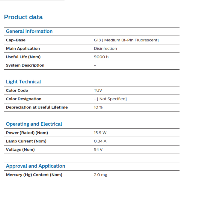
Task: Select the 'TUV' value
Action: click(98, 91)
